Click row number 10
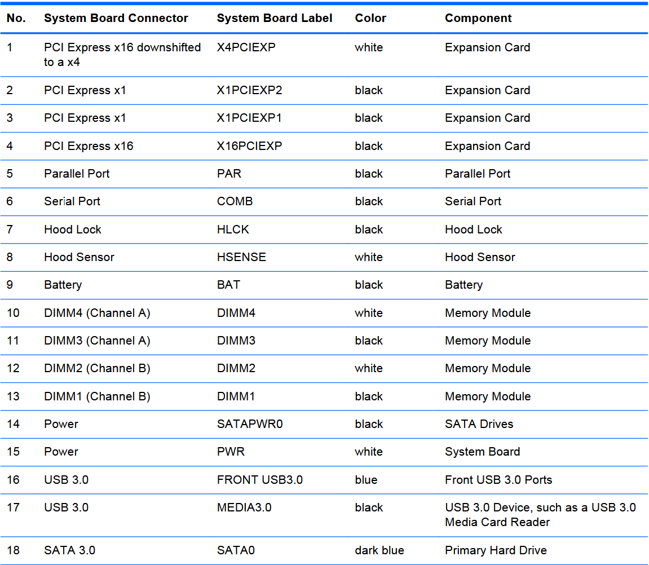 pyautogui.click(x=13, y=314)
